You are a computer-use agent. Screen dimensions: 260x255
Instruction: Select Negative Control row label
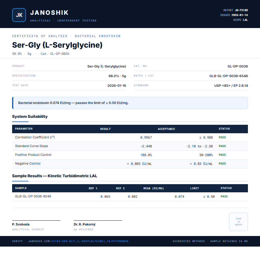[x=28, y=164]
